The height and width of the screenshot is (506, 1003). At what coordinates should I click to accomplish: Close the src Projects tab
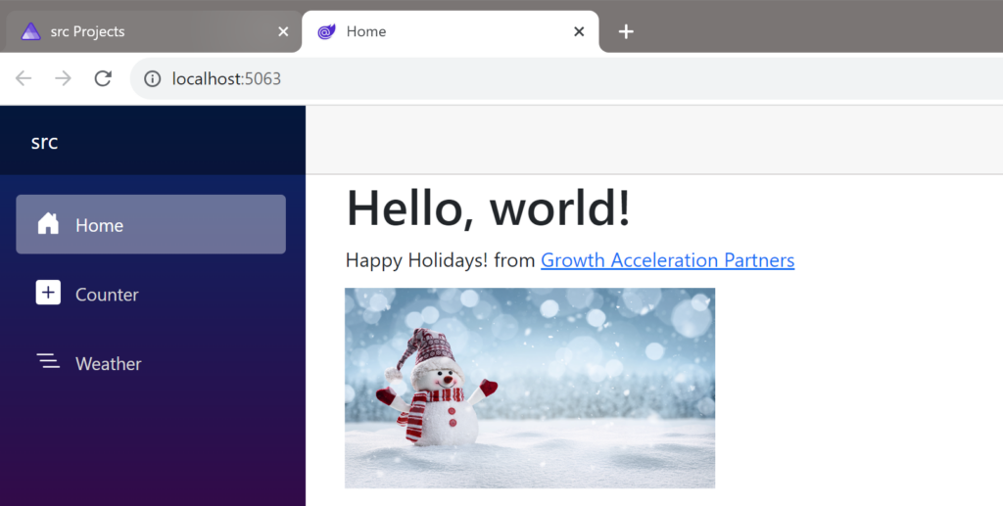[283, 31]
